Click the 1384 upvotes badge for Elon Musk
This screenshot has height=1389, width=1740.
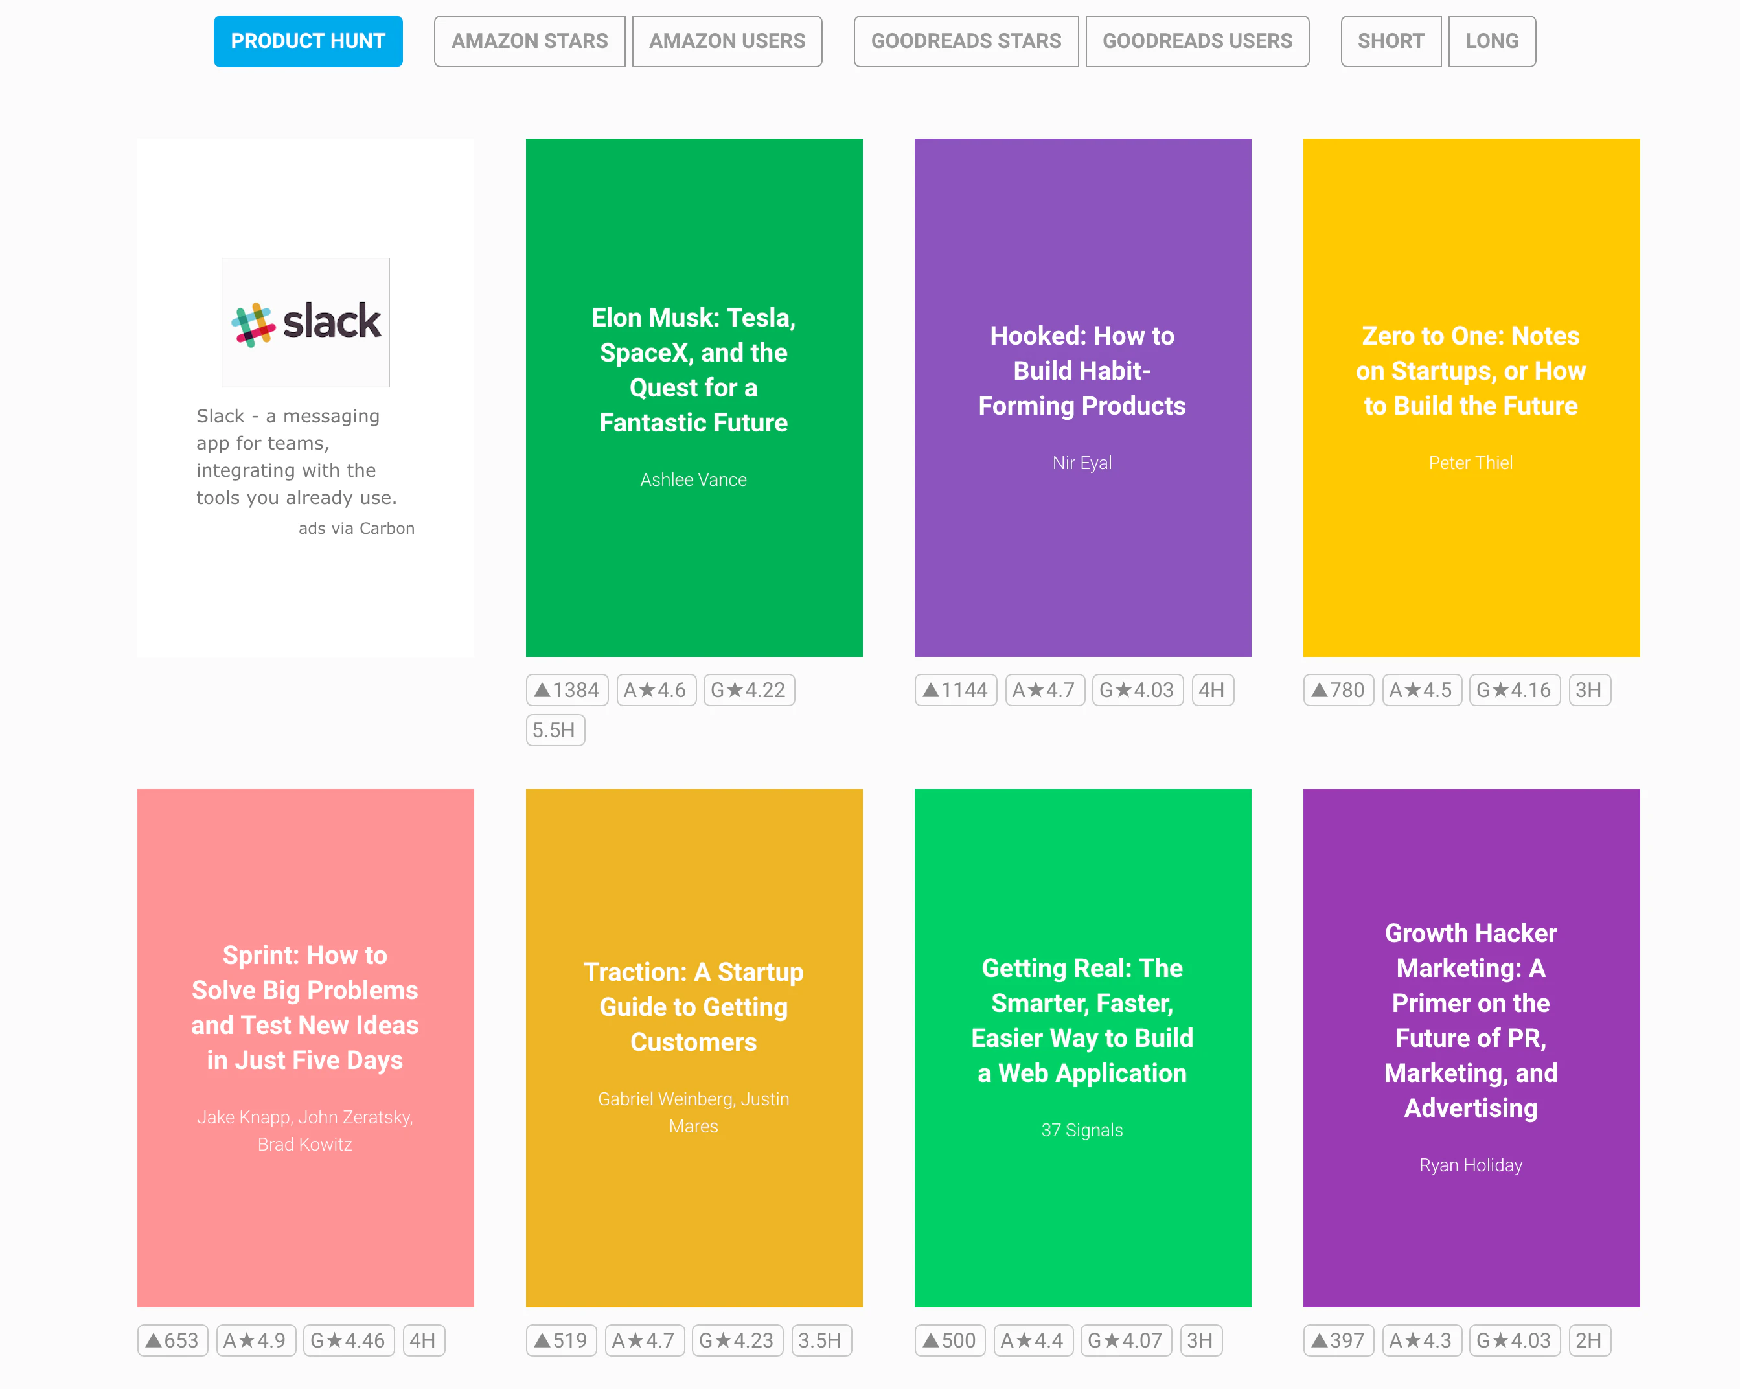(567, 690)
